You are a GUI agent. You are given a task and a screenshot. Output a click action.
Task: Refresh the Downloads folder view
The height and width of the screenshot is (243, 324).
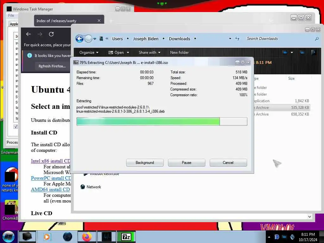pos(237,39)
